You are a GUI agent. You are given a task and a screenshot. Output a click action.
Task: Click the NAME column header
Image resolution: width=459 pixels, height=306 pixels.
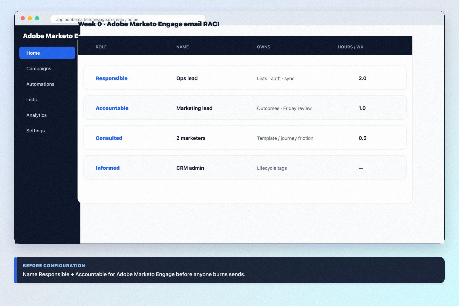[x=183, y=47]
